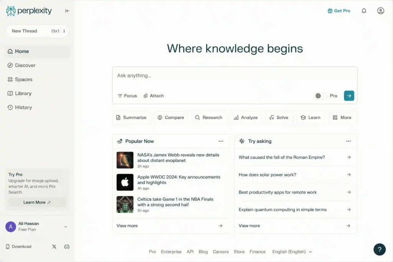
Task: Open Spaces from the sidebar
Action: pos(20,79)
